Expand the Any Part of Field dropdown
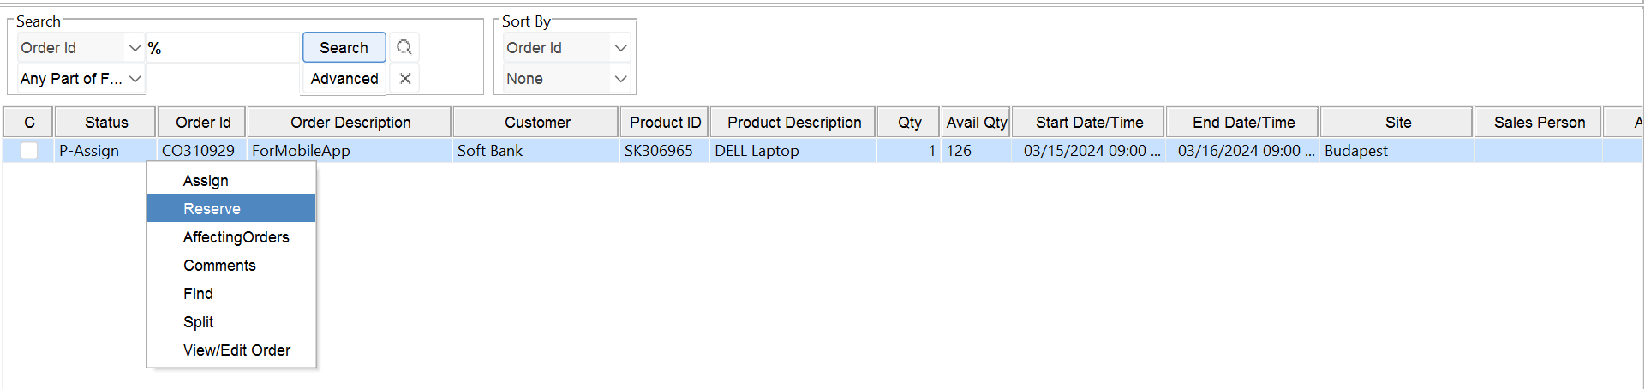 [x=135, y=79]
